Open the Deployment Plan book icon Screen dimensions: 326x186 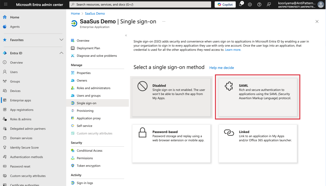pos(73,48)
